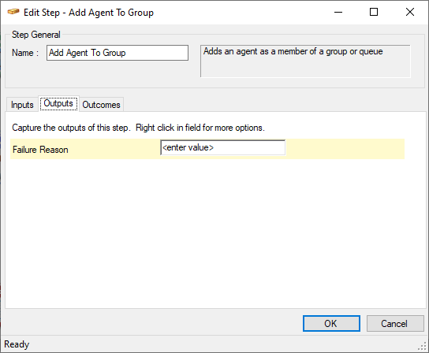Screen dimensions: 429x353
Task: Click the Name text field
Action: pyautogui.click(x=118, y=53)
